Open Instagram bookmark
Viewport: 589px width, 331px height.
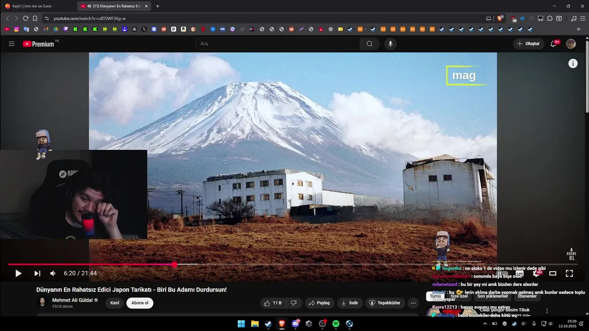click(17, 29)
